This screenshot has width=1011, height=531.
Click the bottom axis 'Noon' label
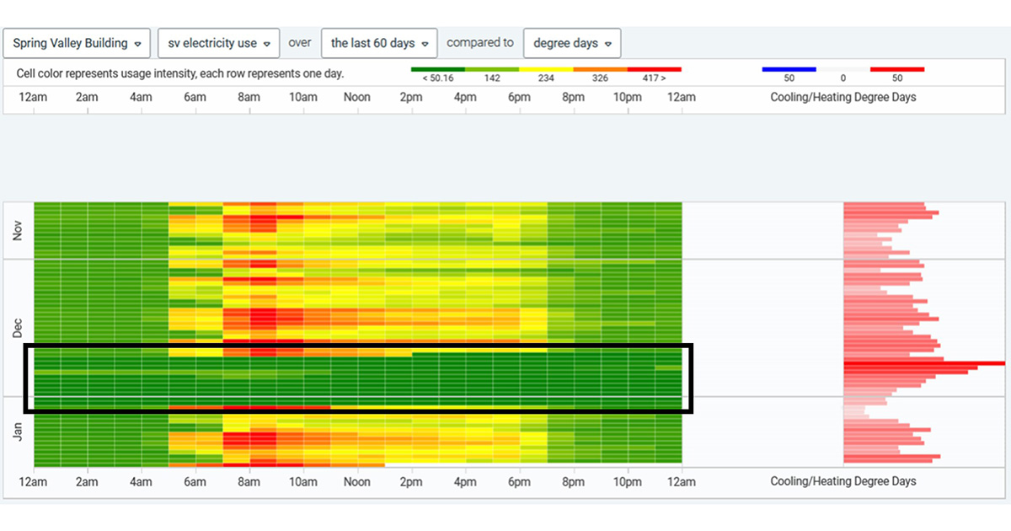click(x=357, y=482)
